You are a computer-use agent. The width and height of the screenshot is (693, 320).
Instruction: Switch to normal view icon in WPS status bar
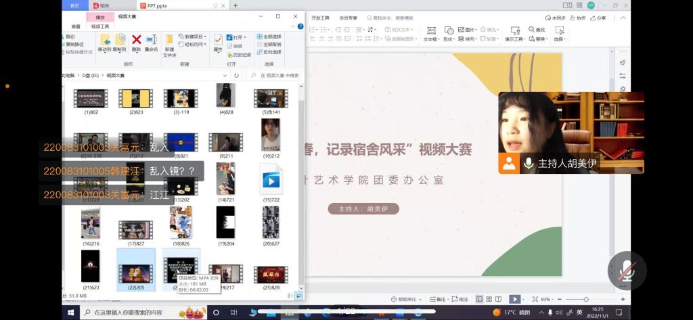[x=479, y=299]
